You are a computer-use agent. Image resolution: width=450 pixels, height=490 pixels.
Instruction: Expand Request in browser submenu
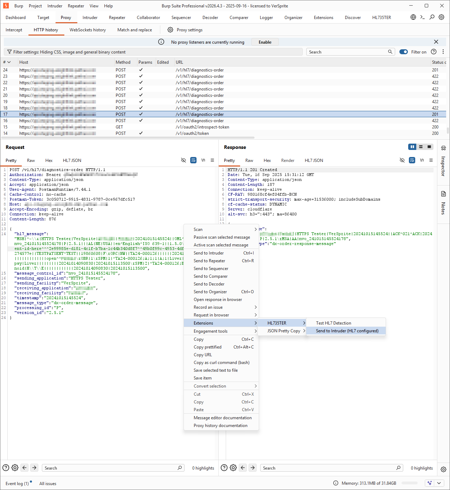[x=221, y=315]
